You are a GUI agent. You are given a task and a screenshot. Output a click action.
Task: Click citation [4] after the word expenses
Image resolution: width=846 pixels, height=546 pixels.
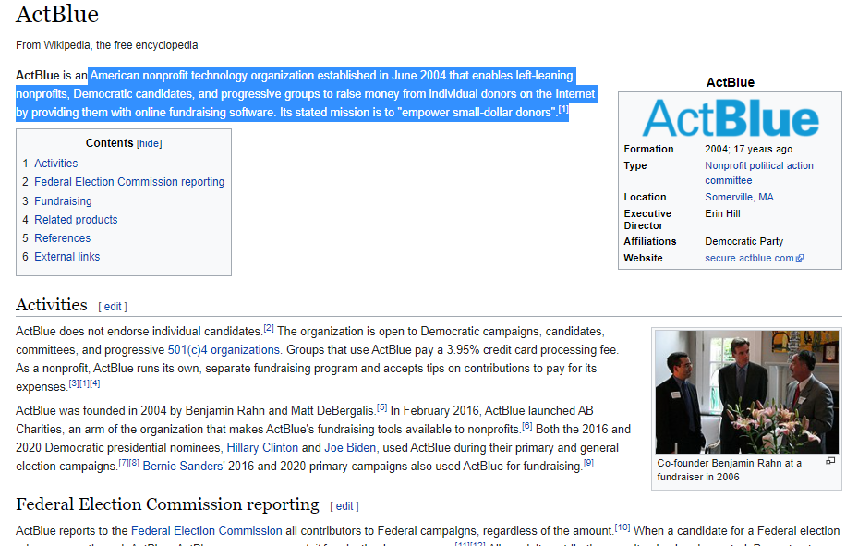tap(95, 383)
